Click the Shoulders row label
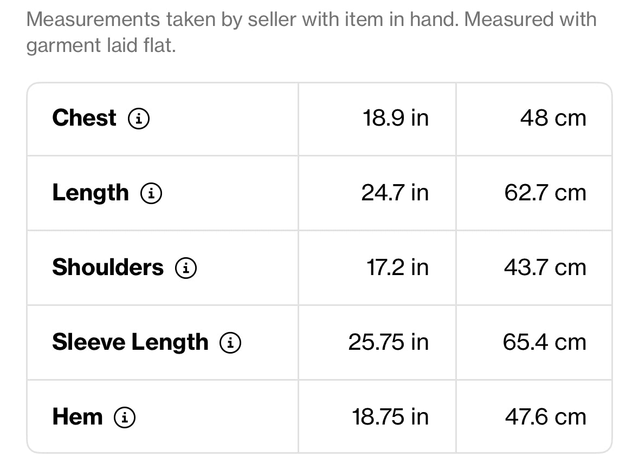 pos(108,267)
